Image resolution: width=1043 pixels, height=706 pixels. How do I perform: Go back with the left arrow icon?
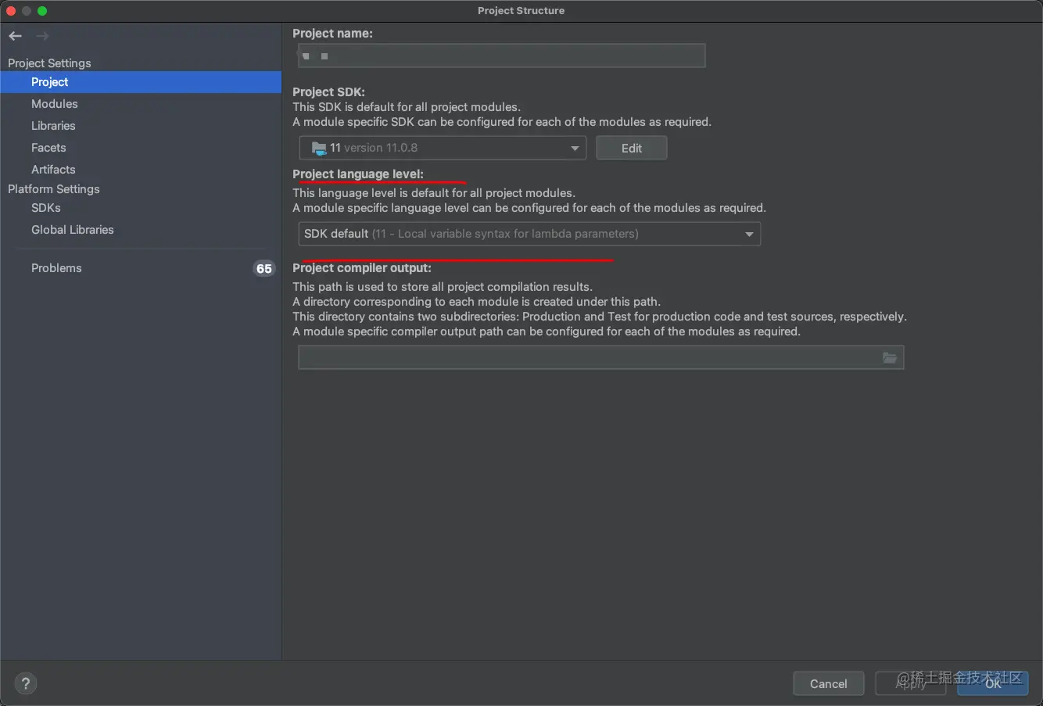point(15,36)
